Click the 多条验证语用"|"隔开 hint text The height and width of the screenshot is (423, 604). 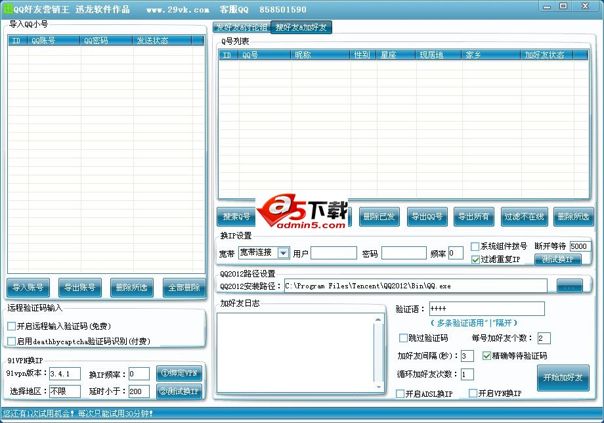click(473, 323)
